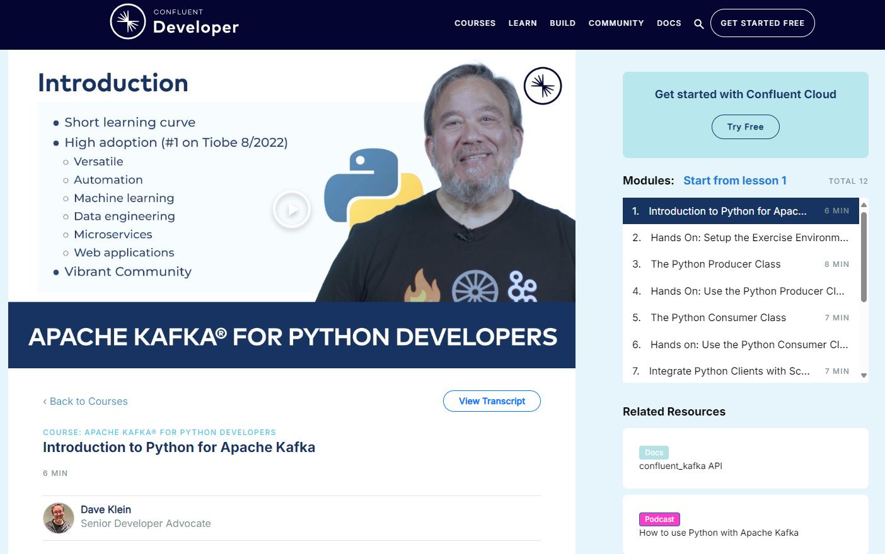Screen dimensions: 885x554
Task: Open module 7 Integrate Python Clients
Action: (x=741, y=371)
